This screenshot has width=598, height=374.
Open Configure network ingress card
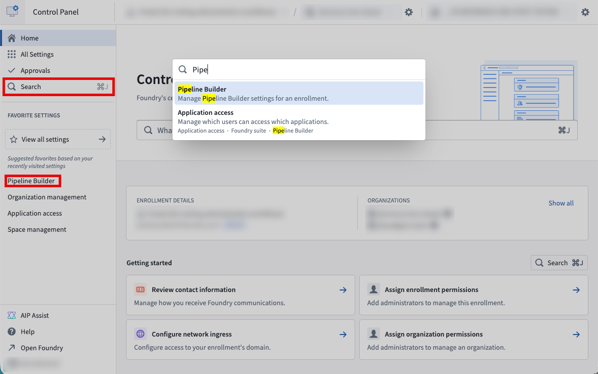pyautogui.click(x=241, y=340)
